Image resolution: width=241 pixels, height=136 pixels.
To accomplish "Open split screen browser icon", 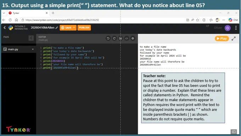I will coord(188,20).
